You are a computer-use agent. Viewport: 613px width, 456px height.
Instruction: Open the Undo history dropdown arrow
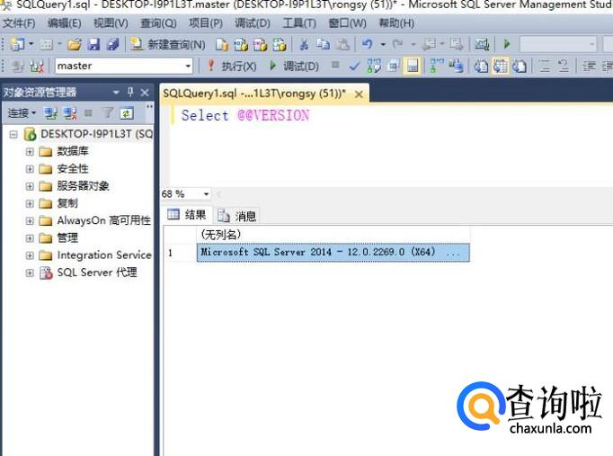(383, 44)
